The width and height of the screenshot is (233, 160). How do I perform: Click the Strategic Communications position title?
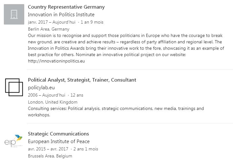(58, 134)
